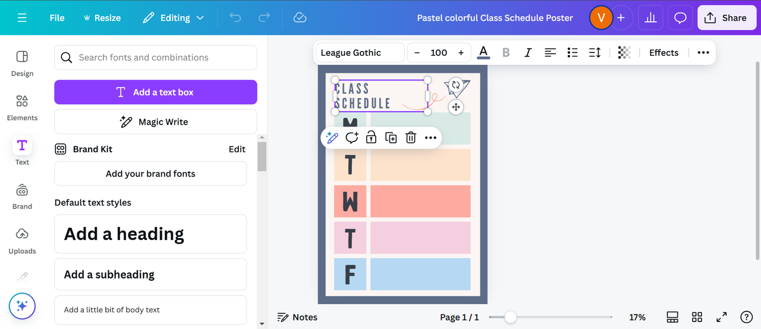Open the hamburger main menu
Screen dimensions: 761x329
[22, 18]
